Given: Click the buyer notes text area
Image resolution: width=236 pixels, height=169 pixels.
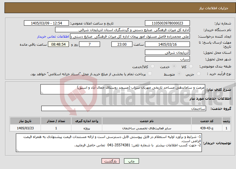Looking at the screenshot, I should click(x=109, y=143).
